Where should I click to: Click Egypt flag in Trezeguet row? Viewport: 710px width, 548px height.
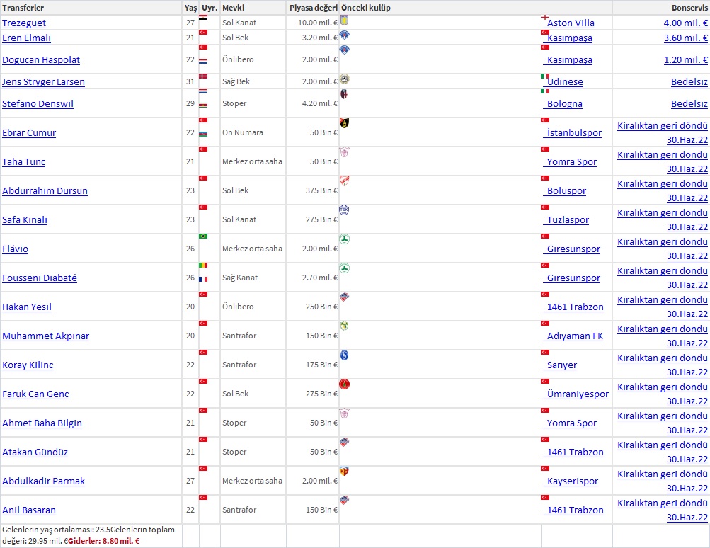203,18
